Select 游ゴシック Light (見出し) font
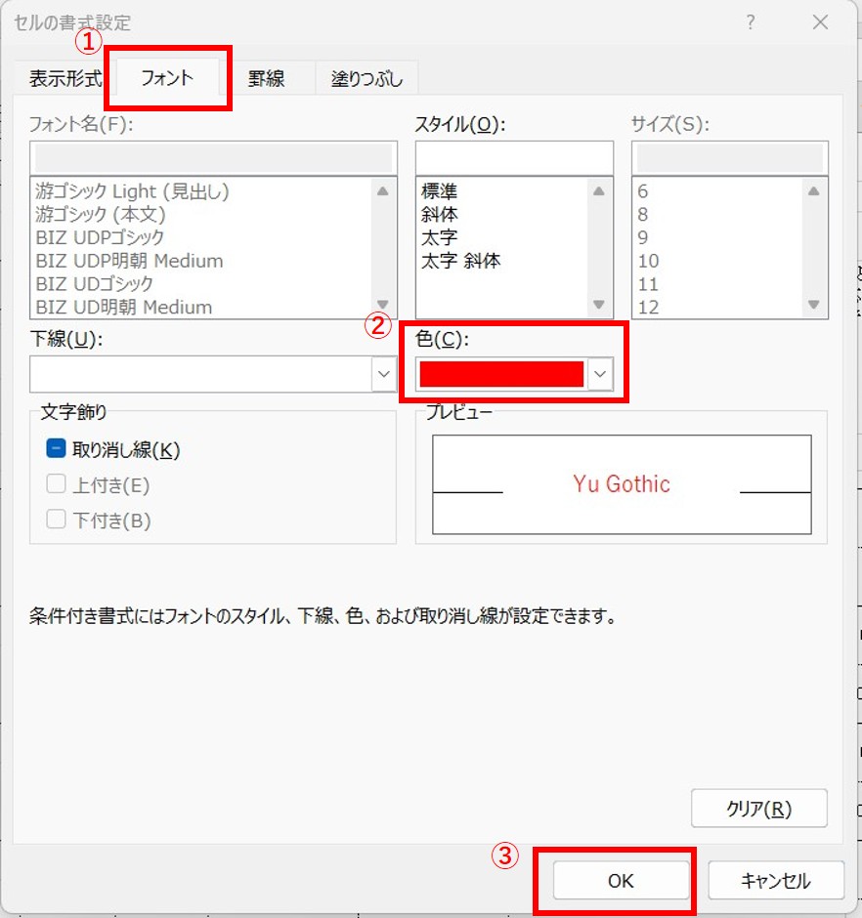Viewport: 862px width, 918px height. [x=133, y=190]
